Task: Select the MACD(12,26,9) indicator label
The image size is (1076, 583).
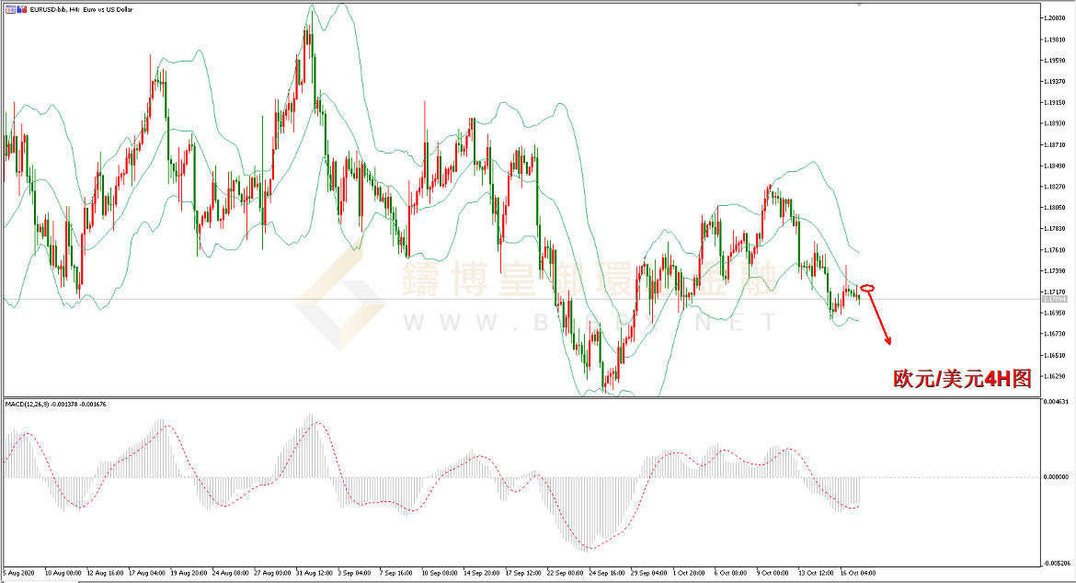Action: click(55, 404)
